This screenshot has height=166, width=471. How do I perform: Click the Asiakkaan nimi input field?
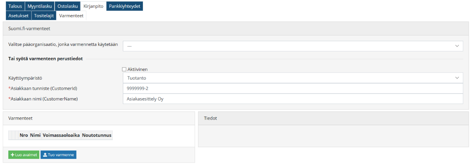coord(293,99)
